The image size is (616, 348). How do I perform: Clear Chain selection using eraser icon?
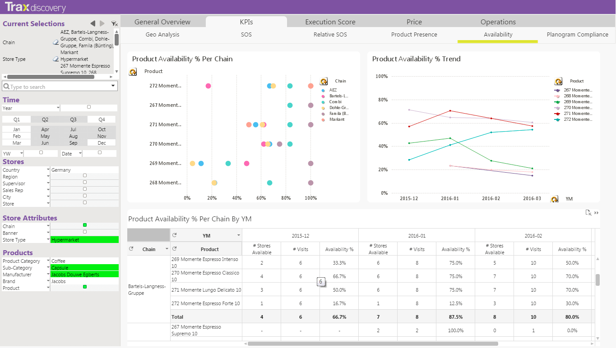[56, 42]
